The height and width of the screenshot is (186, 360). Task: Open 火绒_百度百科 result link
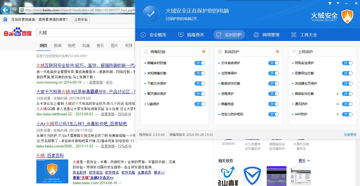coord(50,156)
